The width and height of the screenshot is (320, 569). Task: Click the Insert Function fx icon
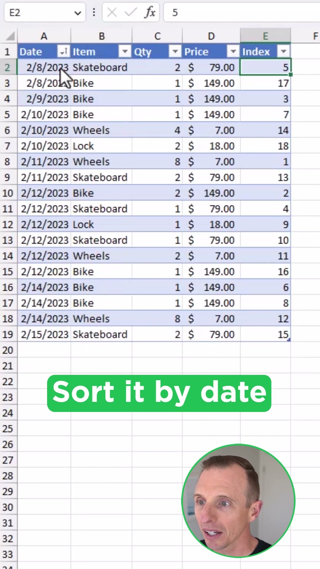150,12
